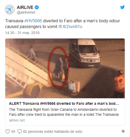Viewport: 130px width, 137px height.
Task: Open the 14:30 - 31 may. 2018 timestamp
Action: pyautogui.click(x=22, y=33)
